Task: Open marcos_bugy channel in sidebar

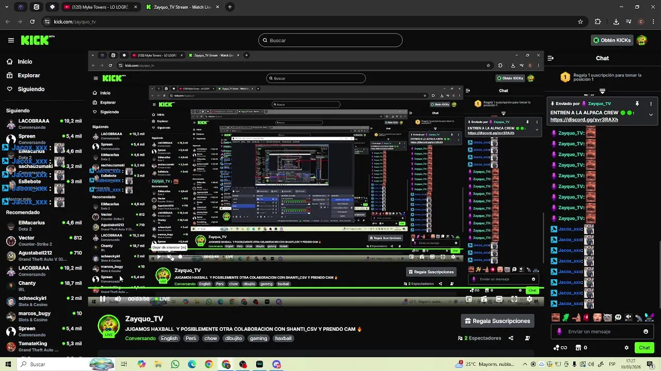Action: pyautogui.click(x=43, y=316)
